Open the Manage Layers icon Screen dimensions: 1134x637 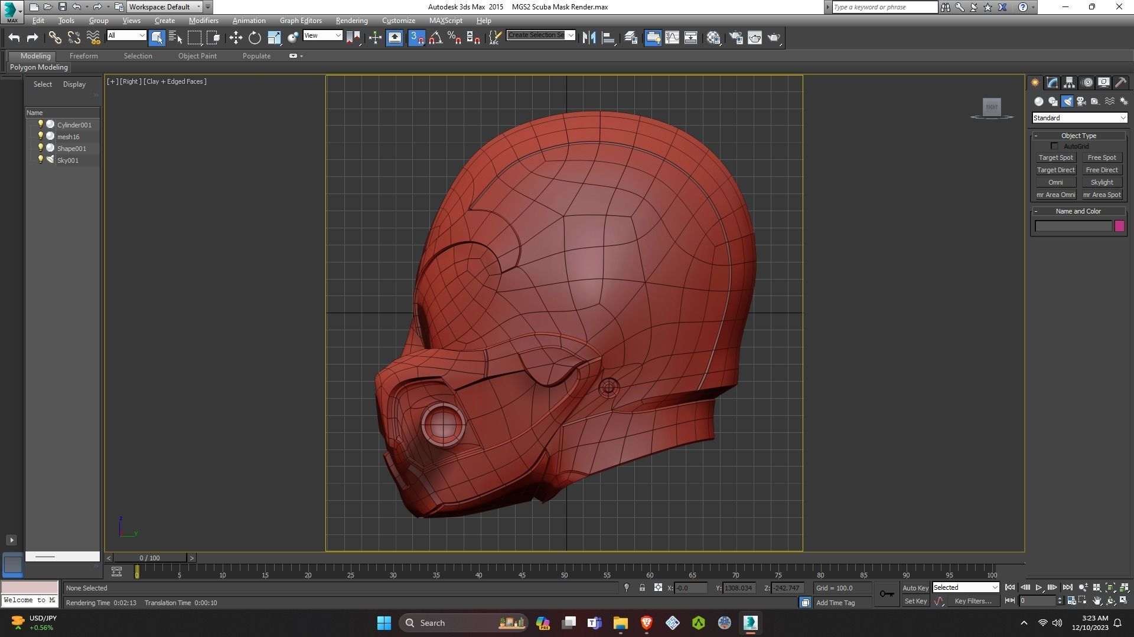tap(630, 38)
